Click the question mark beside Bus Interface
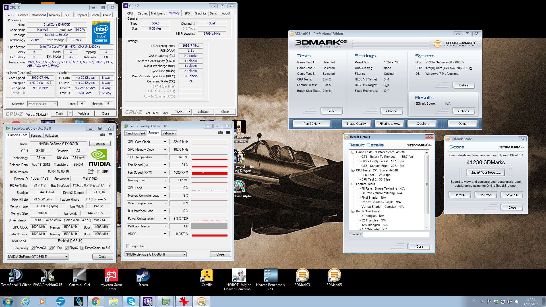The image size is (546, 307). click(x=109, y=185)
